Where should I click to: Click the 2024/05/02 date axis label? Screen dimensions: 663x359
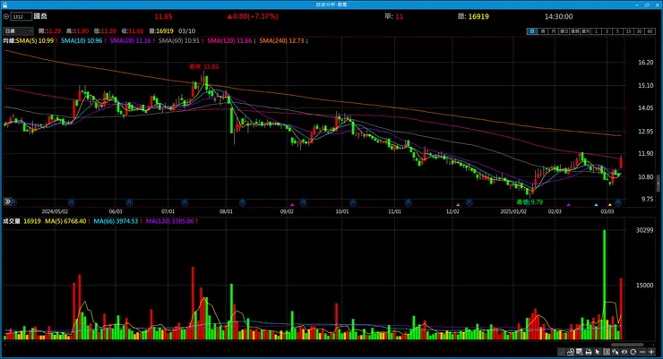pos(55,211)
